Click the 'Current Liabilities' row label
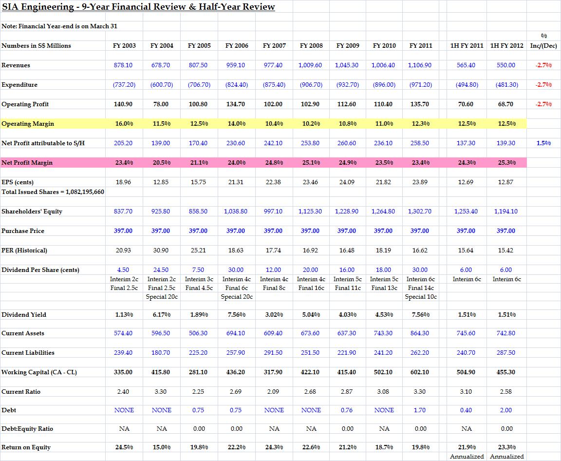 [x=28, y=352]
